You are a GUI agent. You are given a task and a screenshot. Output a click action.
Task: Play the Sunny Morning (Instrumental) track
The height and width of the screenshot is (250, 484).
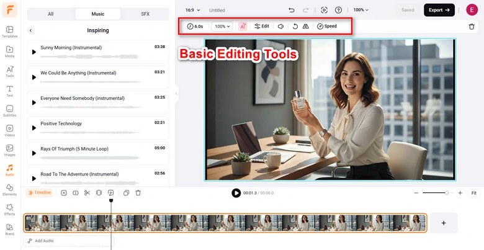point(34,52)
